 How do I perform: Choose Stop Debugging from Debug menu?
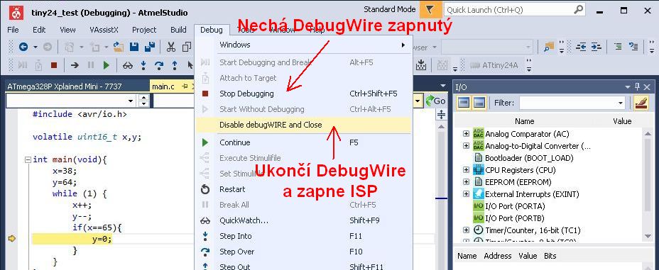coord(303,94)
